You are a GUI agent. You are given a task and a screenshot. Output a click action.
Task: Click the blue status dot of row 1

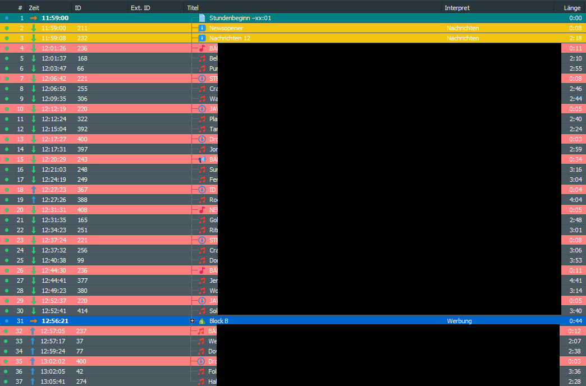[x=7, y=18]
